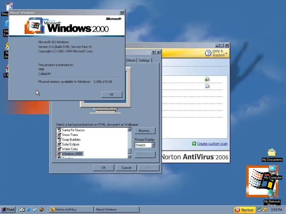Click the Snow Trees file icon
Image resolution: width=286 pixels, height=214 pixels.
pos(59,135)
